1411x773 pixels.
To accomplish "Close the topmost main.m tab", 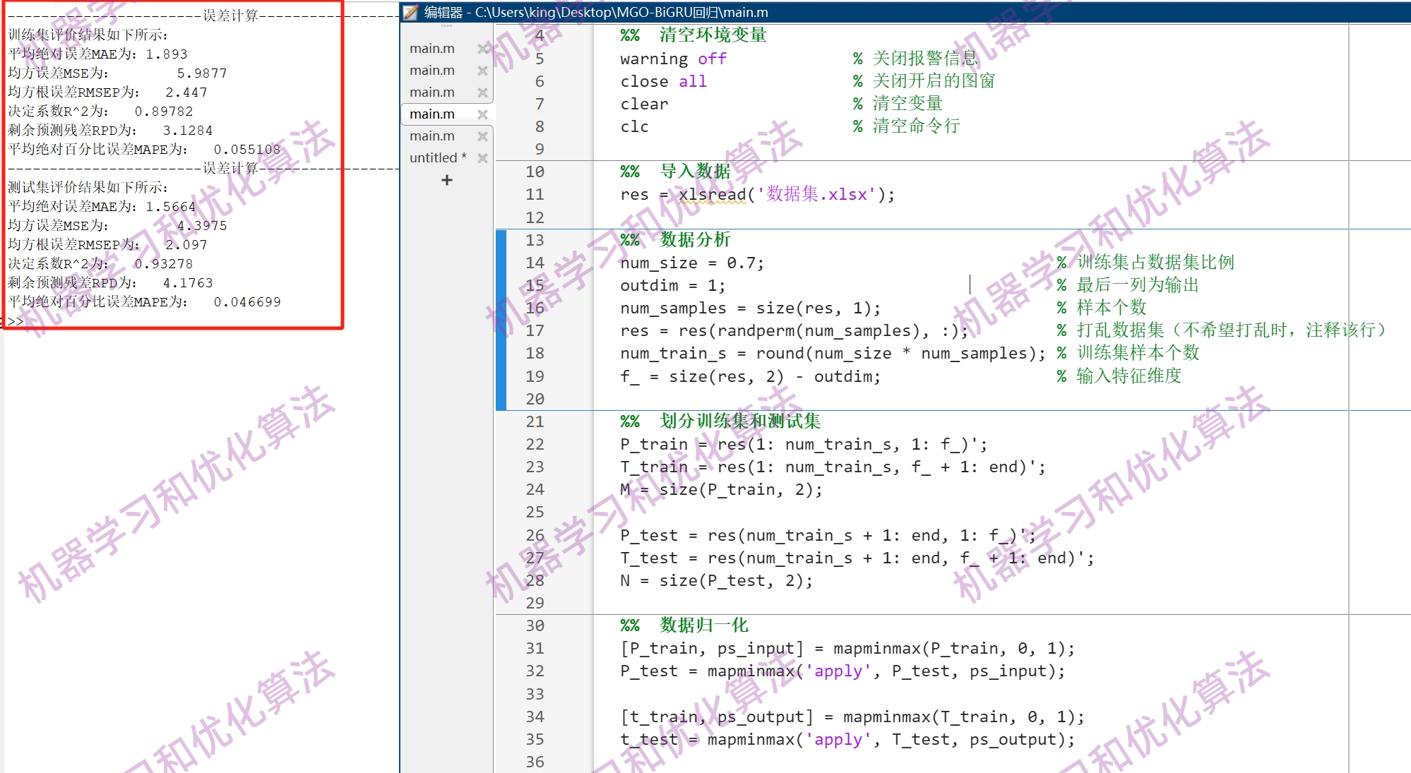I will pyautogui.click(x=482, y=49).
